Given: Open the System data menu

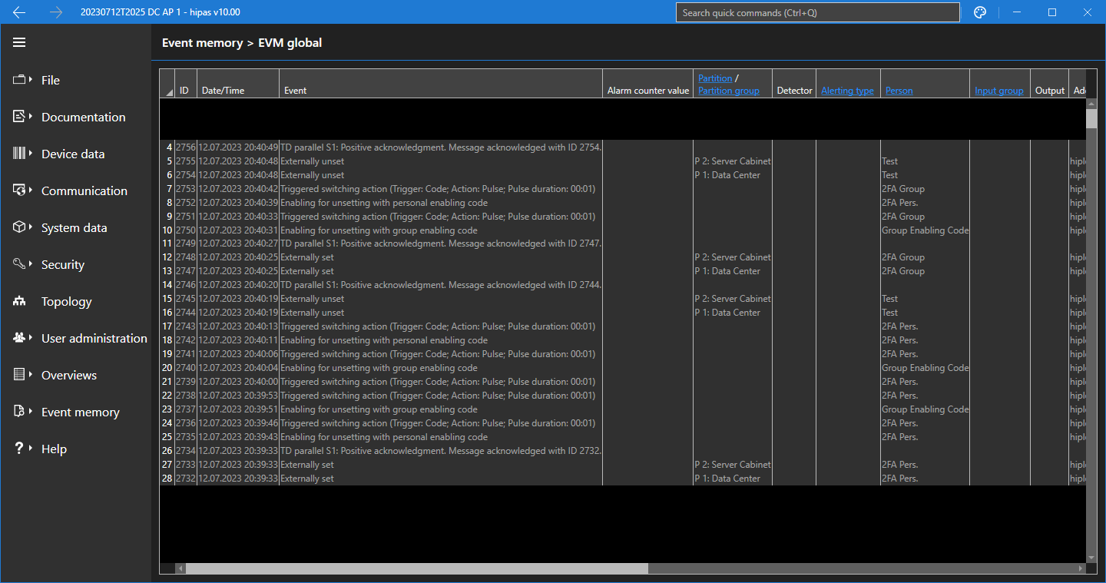Looking at the screenshot, I should pos(74,228).
